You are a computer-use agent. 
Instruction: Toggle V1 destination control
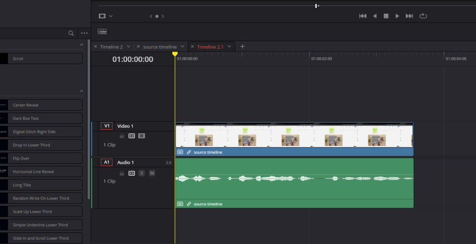click(x=107, y=126)
